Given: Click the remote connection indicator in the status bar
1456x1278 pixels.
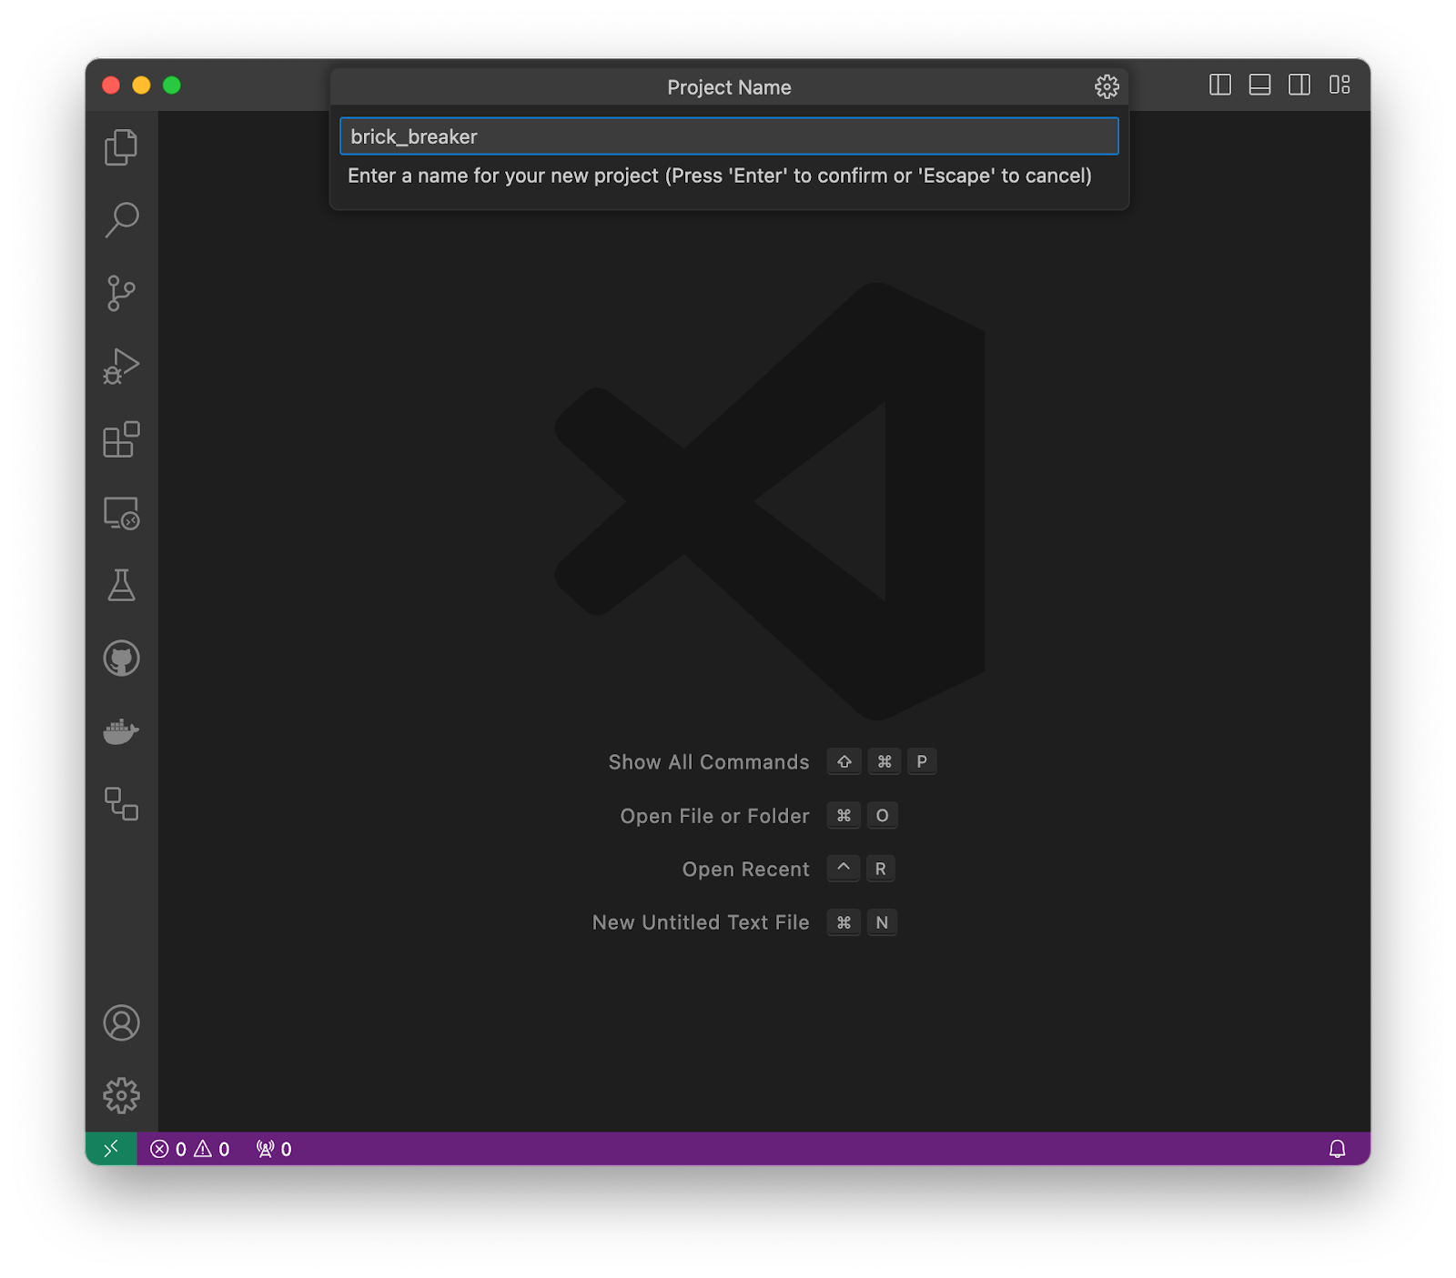Looking at the screenshot, I should coord(111,1148).
